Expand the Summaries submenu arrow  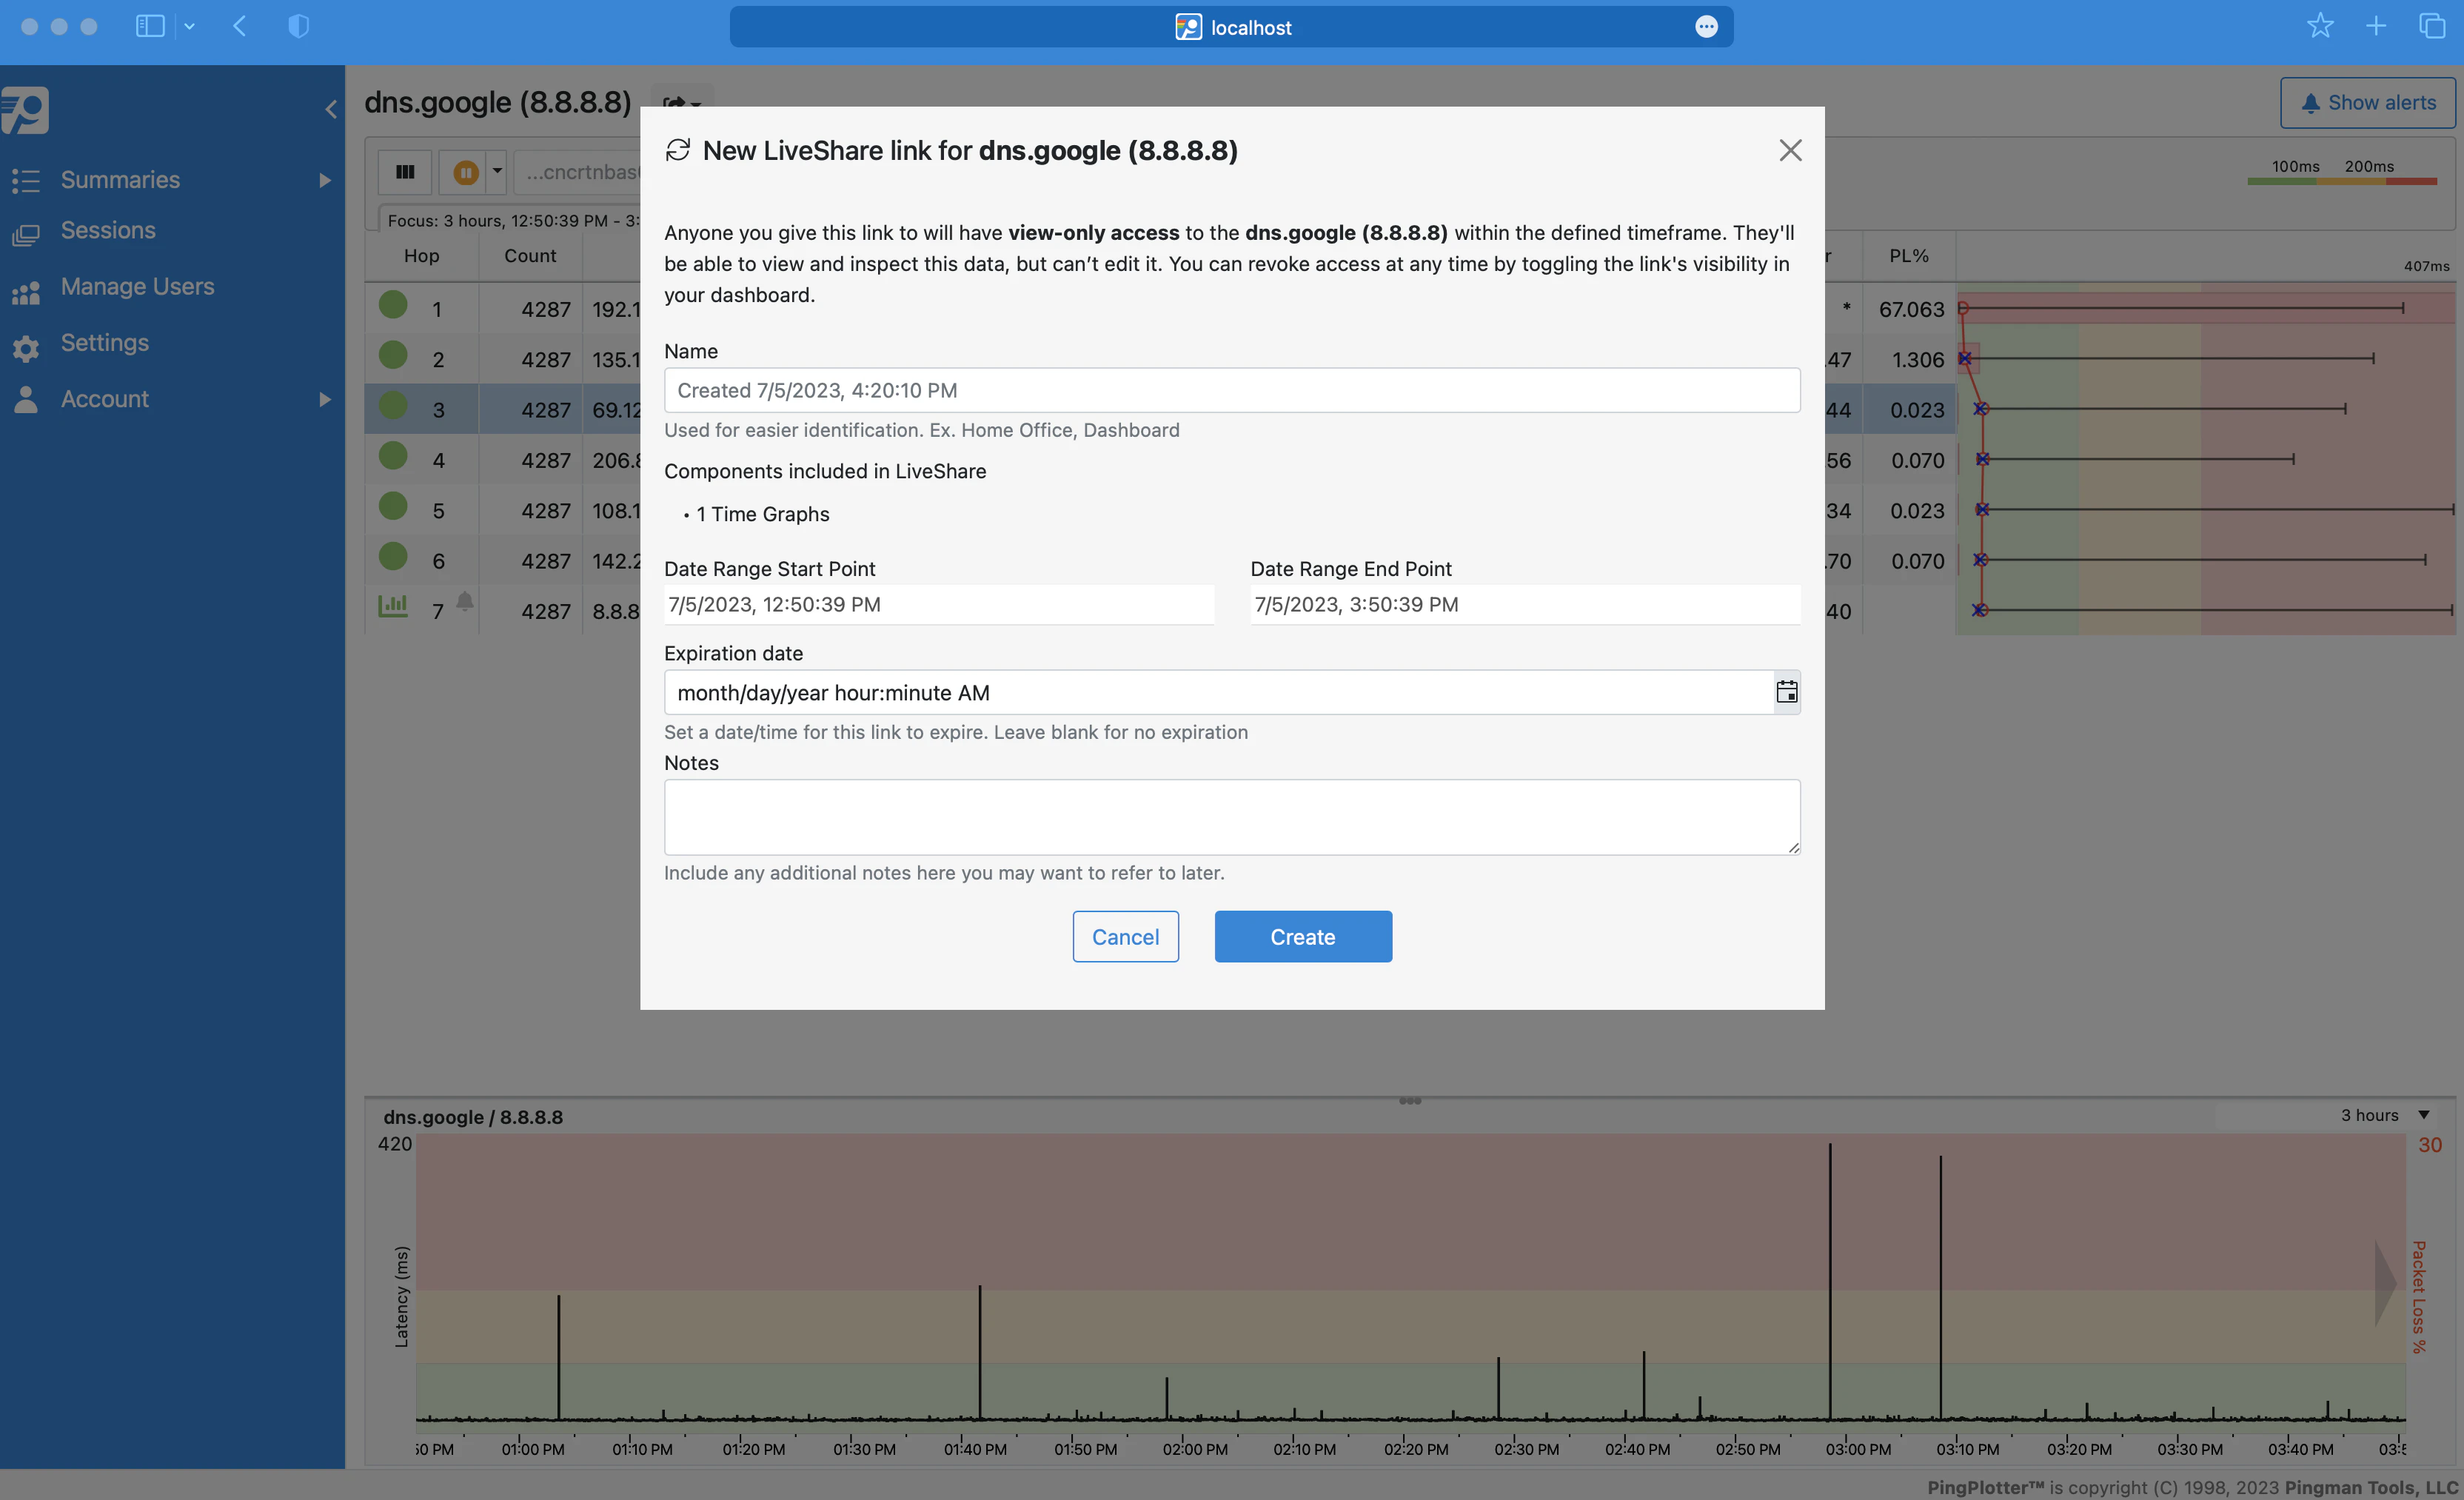[324, 180]
